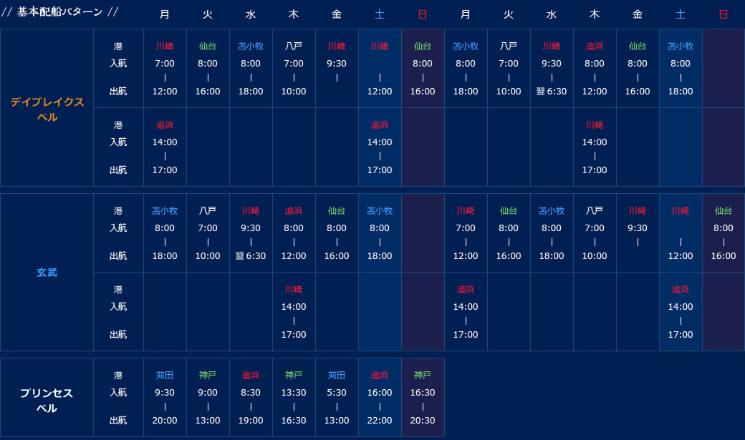Click the 13:30 arrival time
Image resolution: width=745 pixels, height=440 pixels.
(294, 393)
